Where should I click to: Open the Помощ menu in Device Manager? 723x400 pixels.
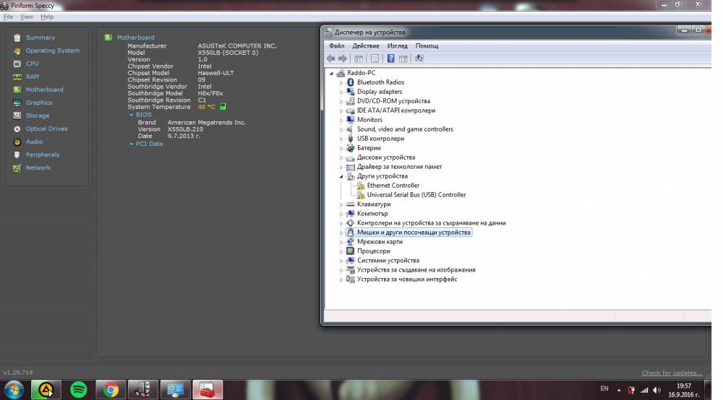427,46
